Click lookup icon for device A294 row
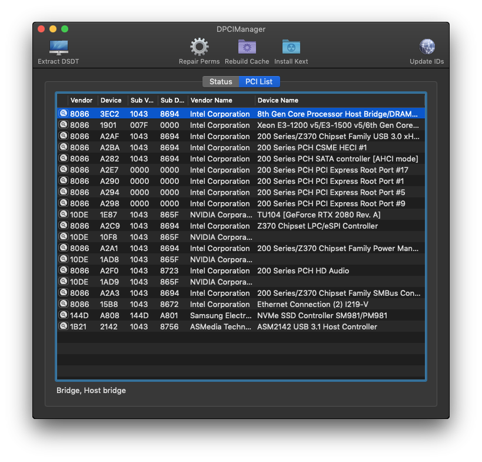This screenshot has width=482, height=462. pos(64,192)
